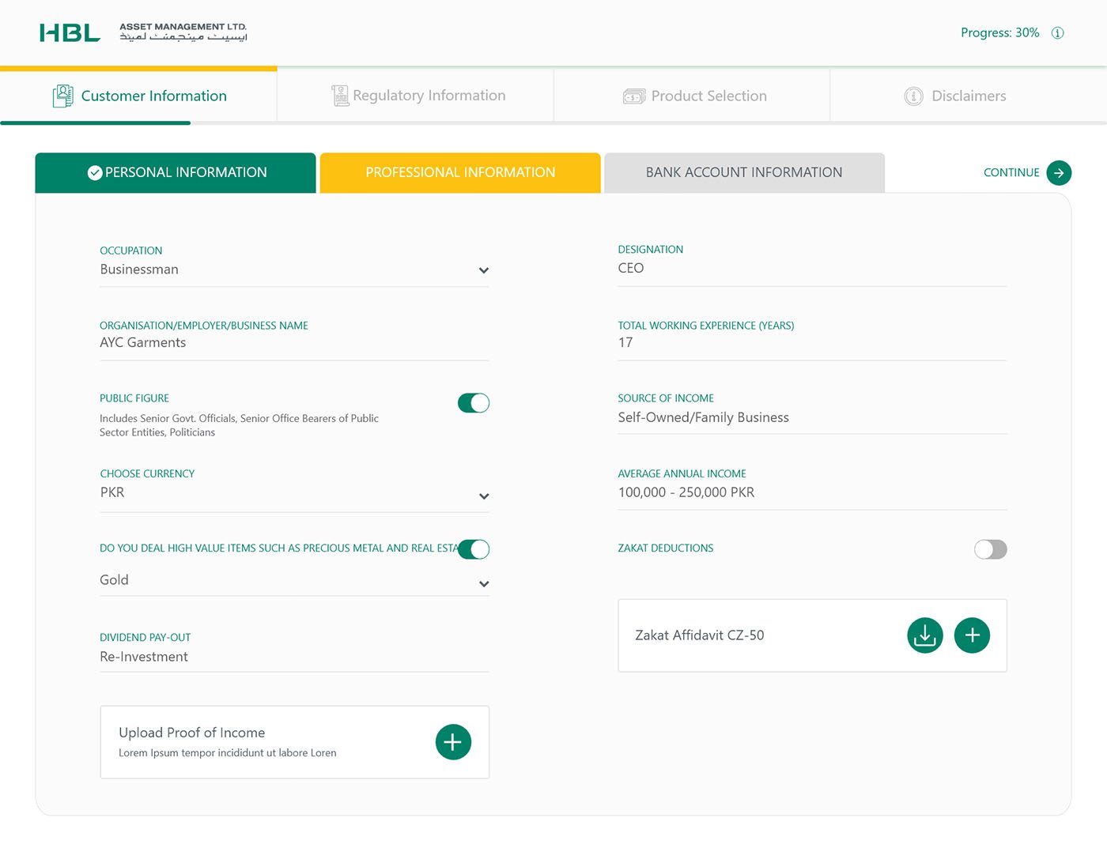Open the Professional Information tab
Viewport: 1107px width, 848px height.
pos(460,172)
